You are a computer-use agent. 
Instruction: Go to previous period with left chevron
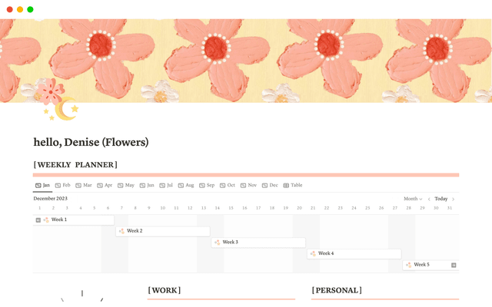click(429, 199)
